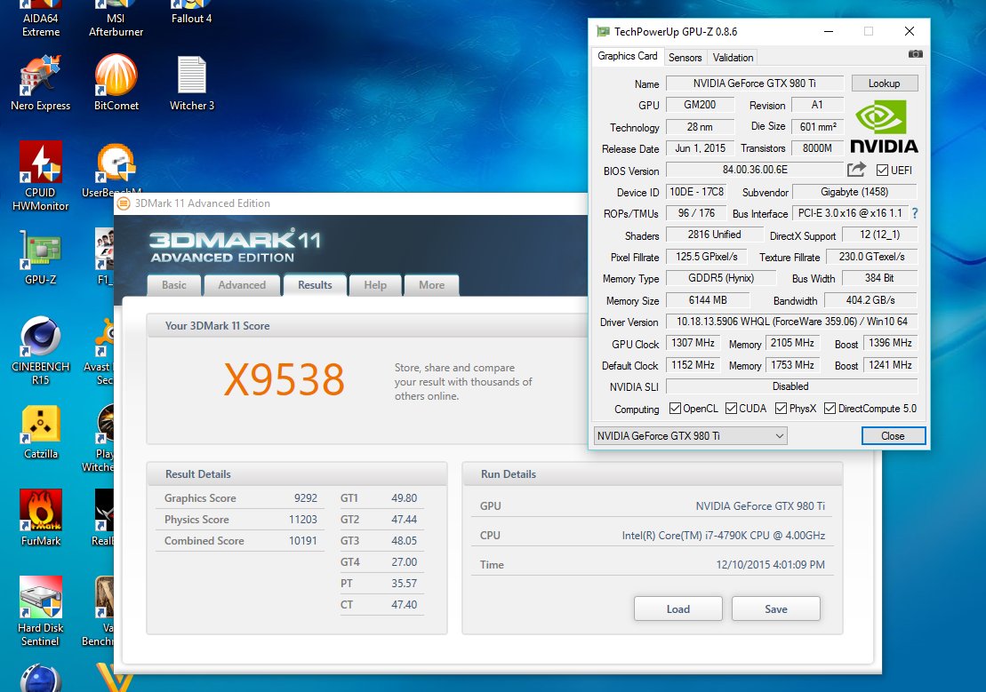Image resolution: width=986 pixels, height=692 pixels.
Task: Toggle the OpenCL checkbox
Action: point(675,409)
